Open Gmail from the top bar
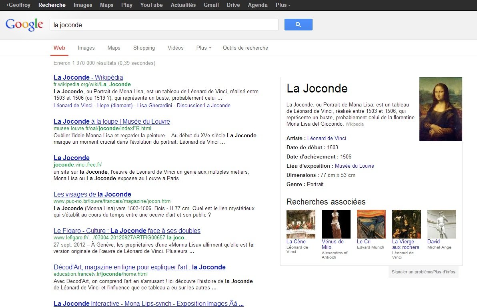Image resolution: width=477 pixels, height=307 pixels. click(211, 5)
